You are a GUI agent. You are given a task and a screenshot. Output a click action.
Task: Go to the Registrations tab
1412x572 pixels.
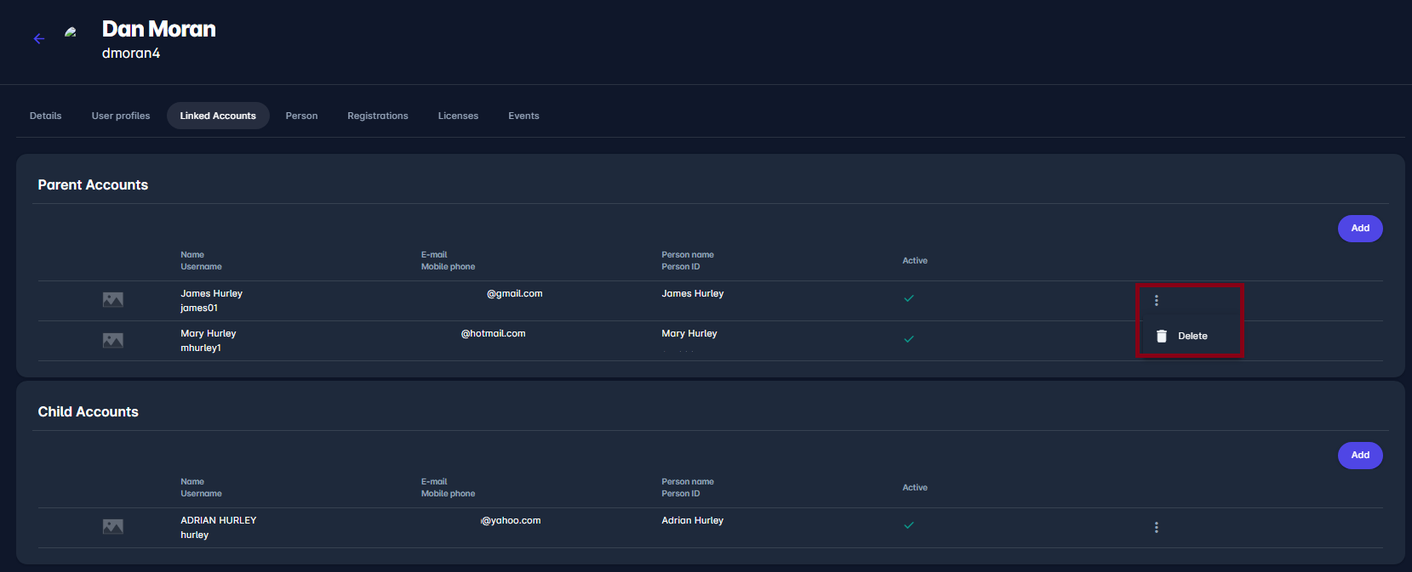(x=378, y=116)
